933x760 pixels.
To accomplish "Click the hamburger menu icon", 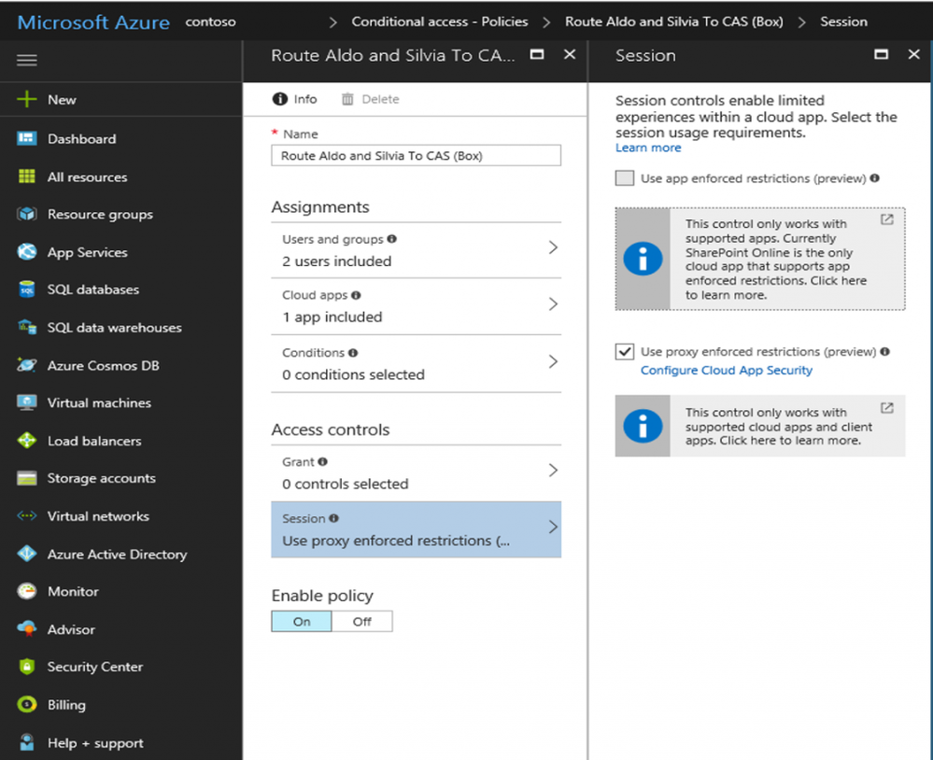I will (x=27, y=61).
